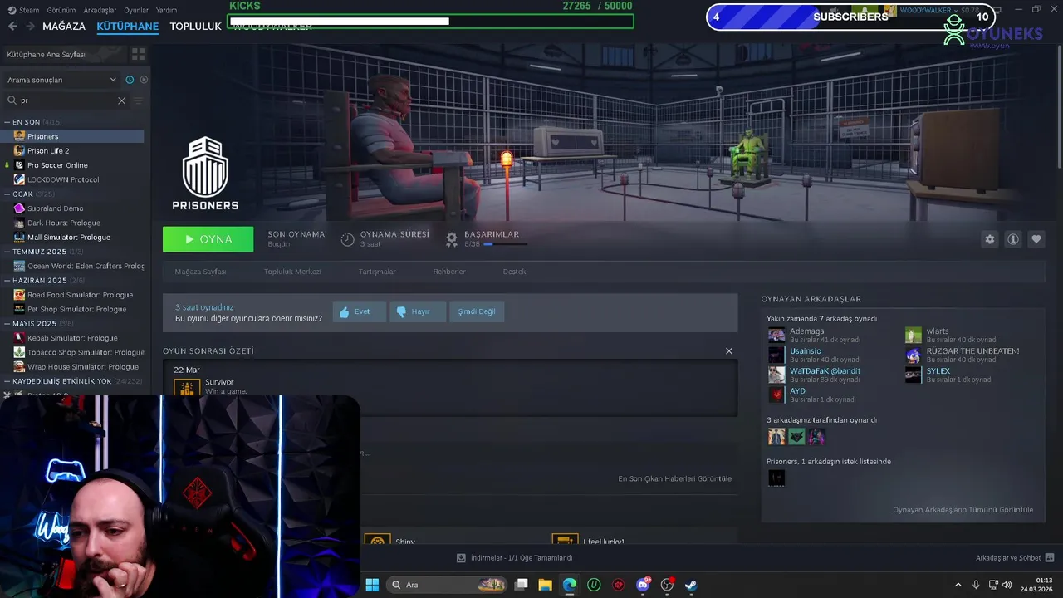Screen dimensions: 1063x598
Task: Open Topluluk Merkezi link
Action: (x=292, y=272)
